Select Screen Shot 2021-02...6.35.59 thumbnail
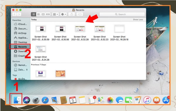Screen dimensions: 176x111 [x=41, y=29]
